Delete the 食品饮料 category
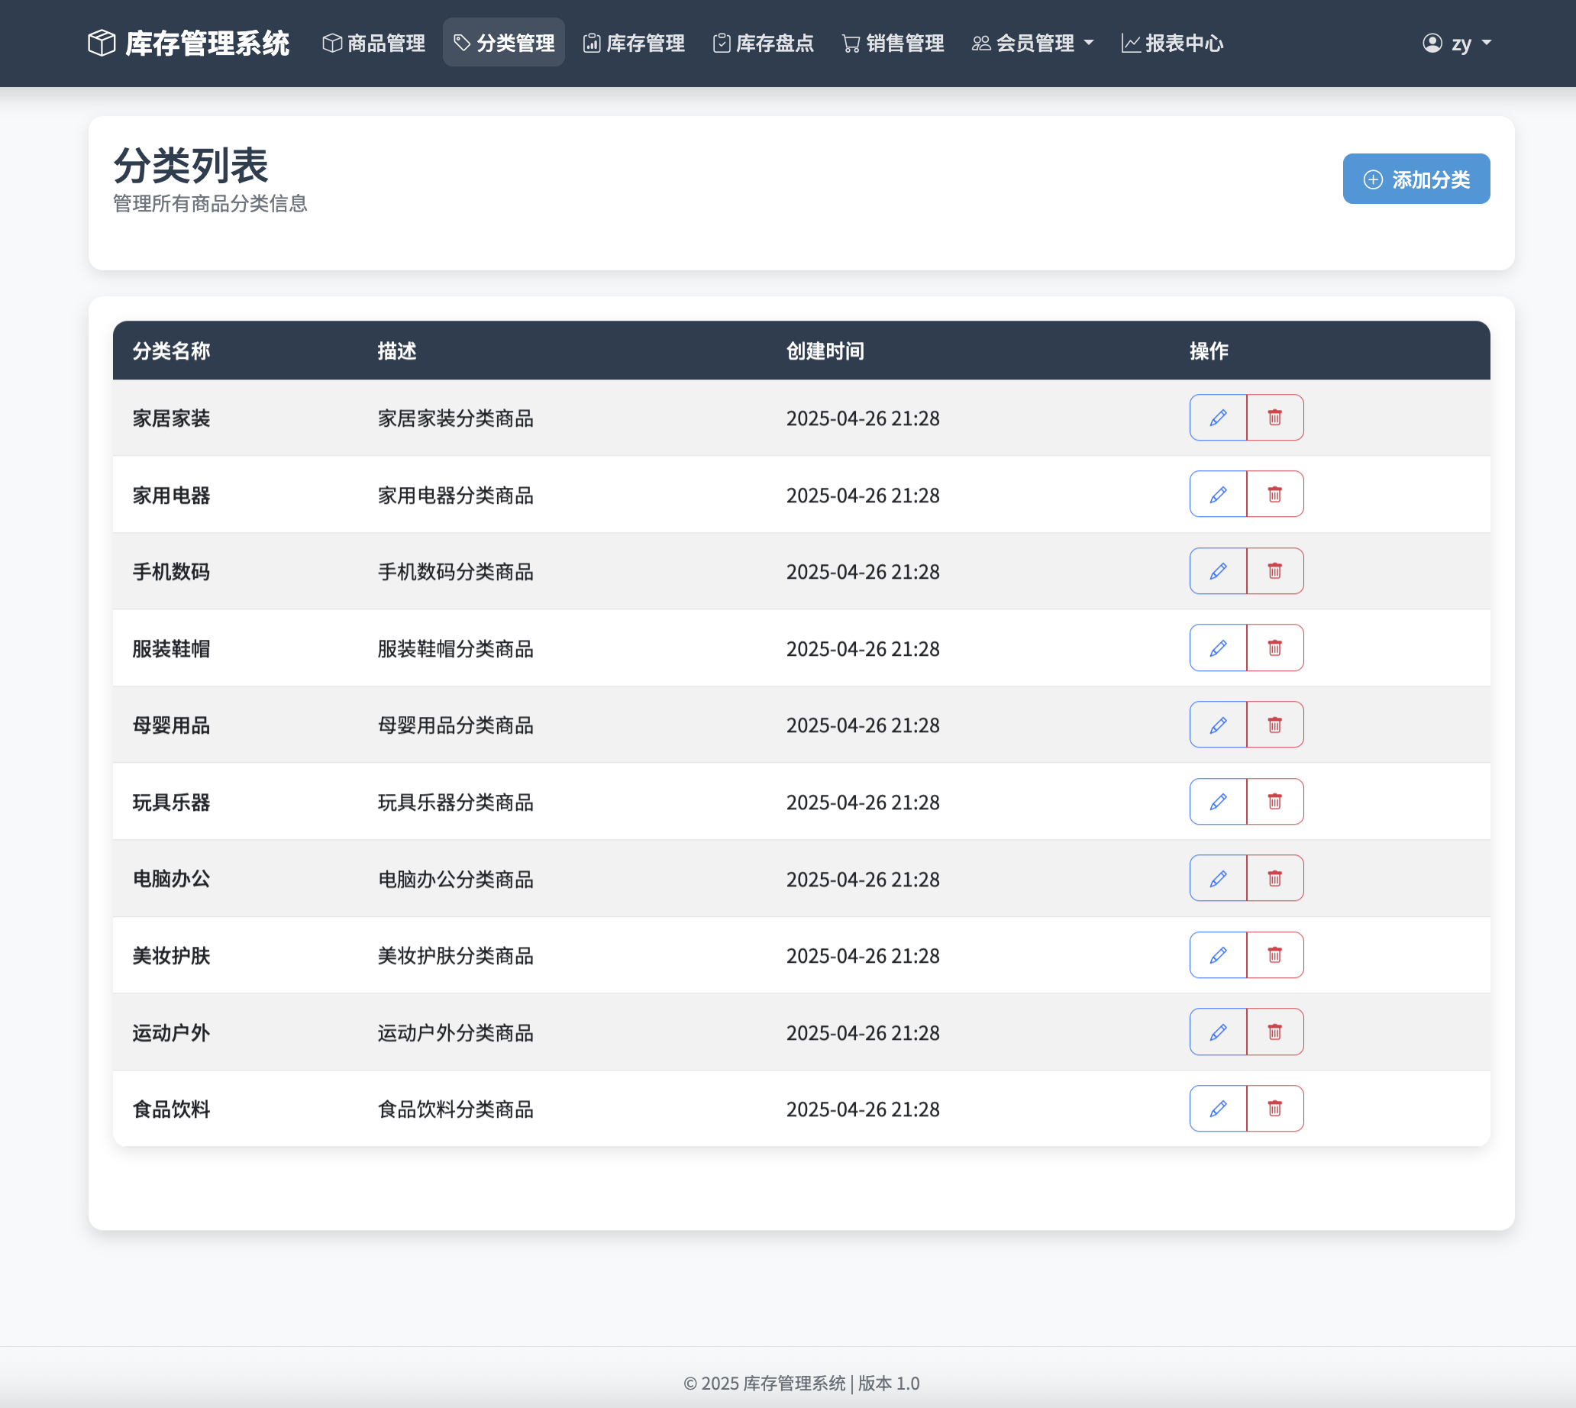 click(1274, 1109)
